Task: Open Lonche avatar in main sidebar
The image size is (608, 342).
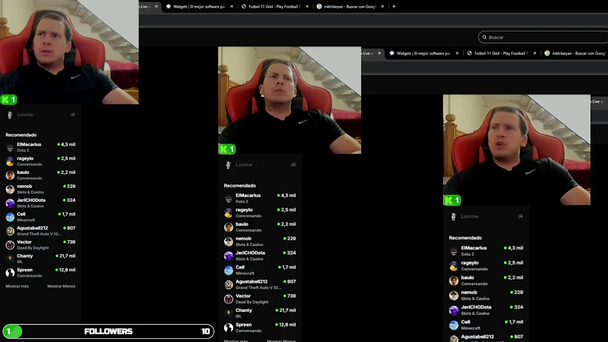Action: click(9, 114)
